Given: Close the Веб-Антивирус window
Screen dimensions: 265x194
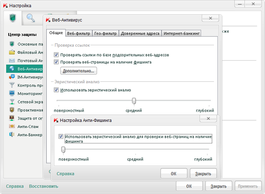Looking at the screenshot, I should click(x=211, y=18).
